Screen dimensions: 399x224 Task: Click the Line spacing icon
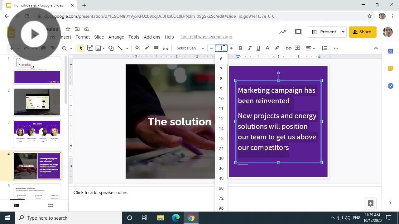324,48
